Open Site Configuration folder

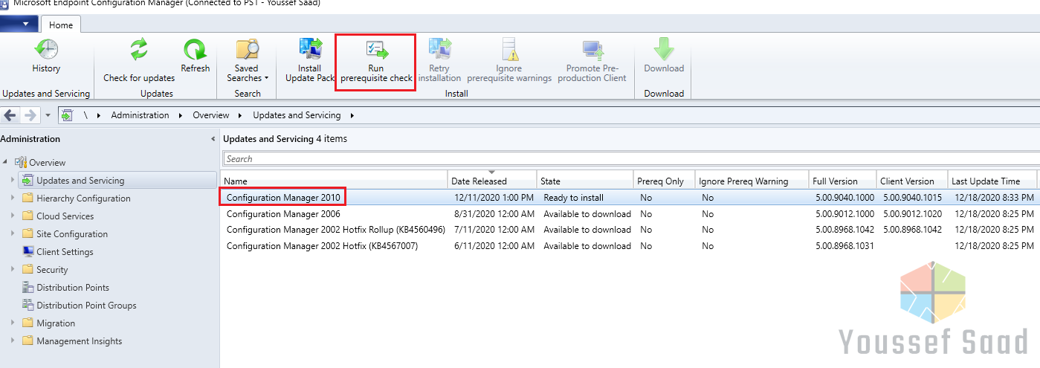[x=71, y=234]
